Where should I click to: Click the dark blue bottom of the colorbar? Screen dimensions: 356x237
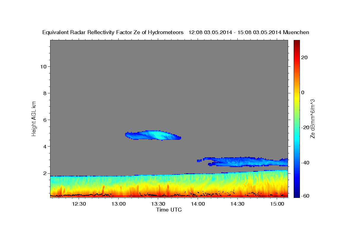coord(296,194)
